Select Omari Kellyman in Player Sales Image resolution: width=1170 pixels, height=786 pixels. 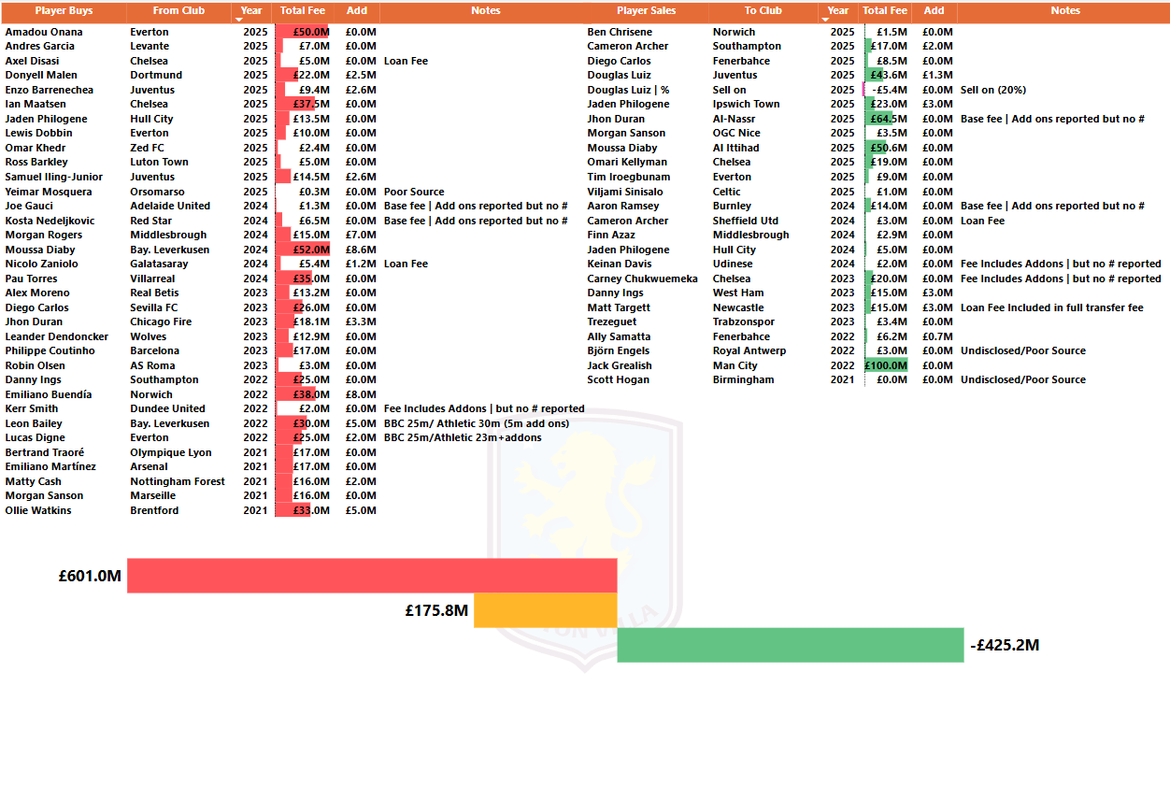tap(627, 162)
